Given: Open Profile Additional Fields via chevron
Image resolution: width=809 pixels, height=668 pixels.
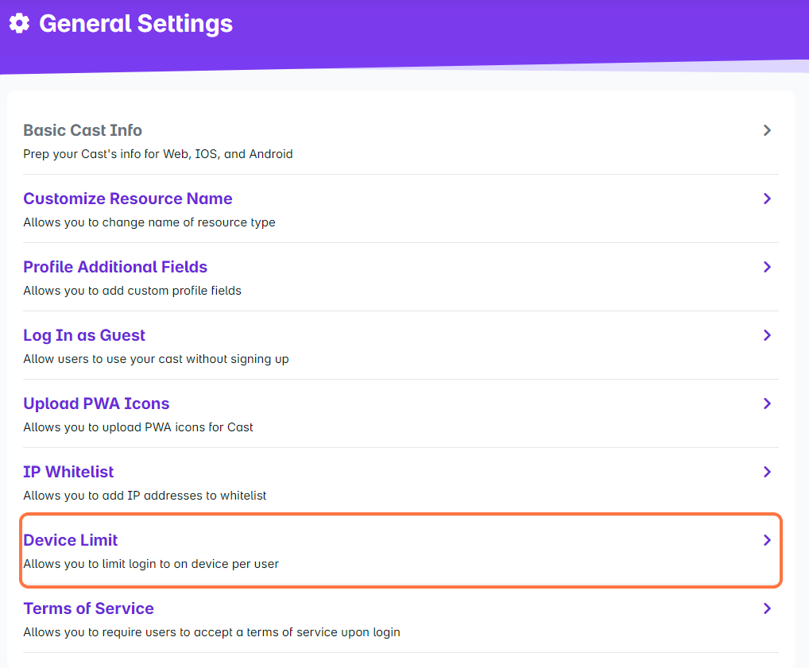Looking at the screenshot, I should pyautogui.click(x=767, y=267).
